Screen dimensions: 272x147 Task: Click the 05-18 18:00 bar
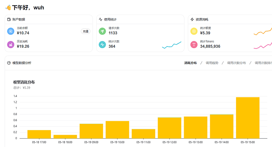(x=65, y=137)
